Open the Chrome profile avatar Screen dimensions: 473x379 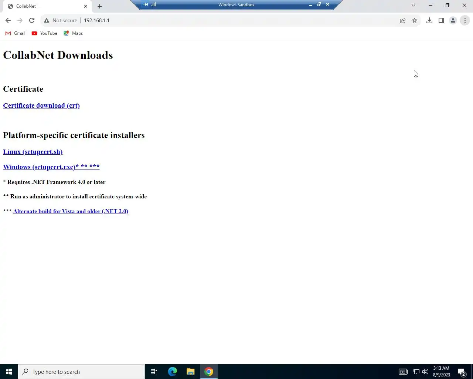[453, 20]
